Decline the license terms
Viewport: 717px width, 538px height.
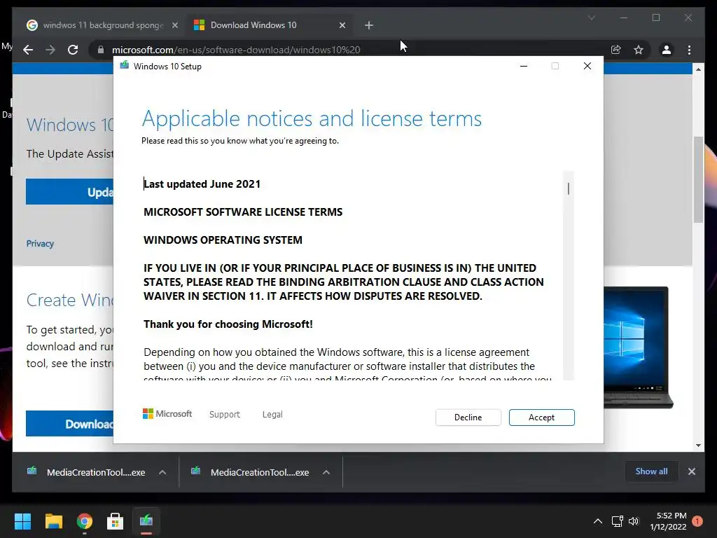(468, 418)
